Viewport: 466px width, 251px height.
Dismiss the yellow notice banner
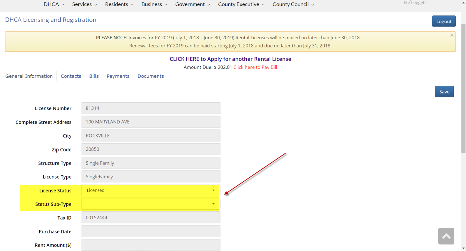pyautogui.click(x=452, y=35)
